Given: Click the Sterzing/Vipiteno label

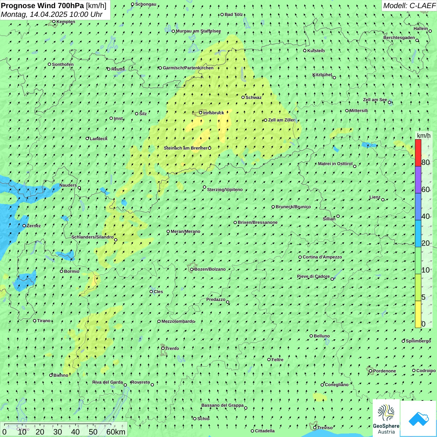Looking at the screenshot, I should pyautogui.click(x=225, y=189).
